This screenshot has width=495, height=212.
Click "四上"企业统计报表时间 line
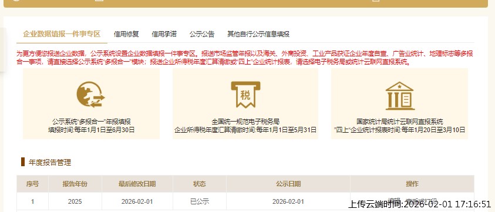(x=400, y=130)
